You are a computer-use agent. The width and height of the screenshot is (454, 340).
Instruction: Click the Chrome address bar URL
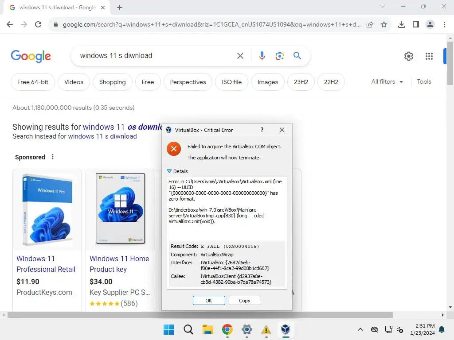pyautogui.click(x=211, y=25)
